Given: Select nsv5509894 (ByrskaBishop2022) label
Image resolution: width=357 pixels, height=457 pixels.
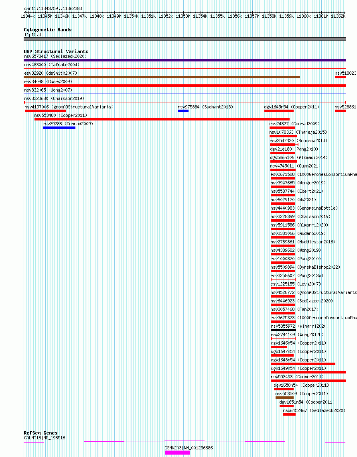Looking at the screenshot, I should click(x=306, y=267).
